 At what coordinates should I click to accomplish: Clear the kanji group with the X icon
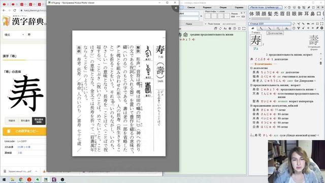(285, 8)
